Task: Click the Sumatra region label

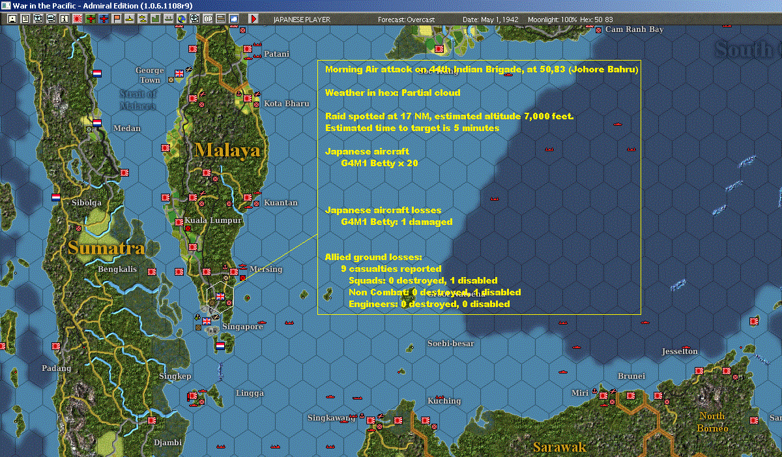Action: click(x=106, y=248)
